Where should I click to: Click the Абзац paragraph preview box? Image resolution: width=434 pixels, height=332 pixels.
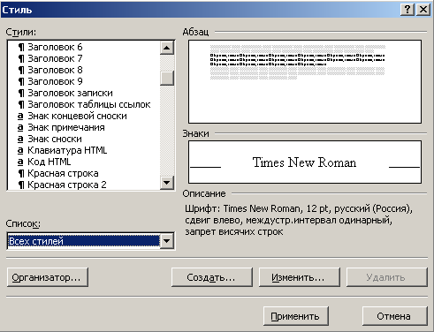pyautogui.click(x=305, y=81)
